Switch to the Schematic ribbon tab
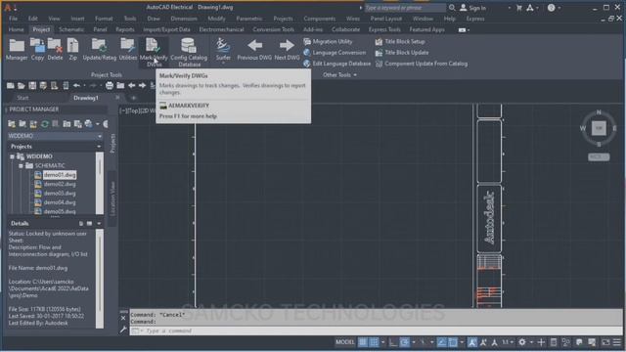 pyautogui.click(x=71, y=29)
